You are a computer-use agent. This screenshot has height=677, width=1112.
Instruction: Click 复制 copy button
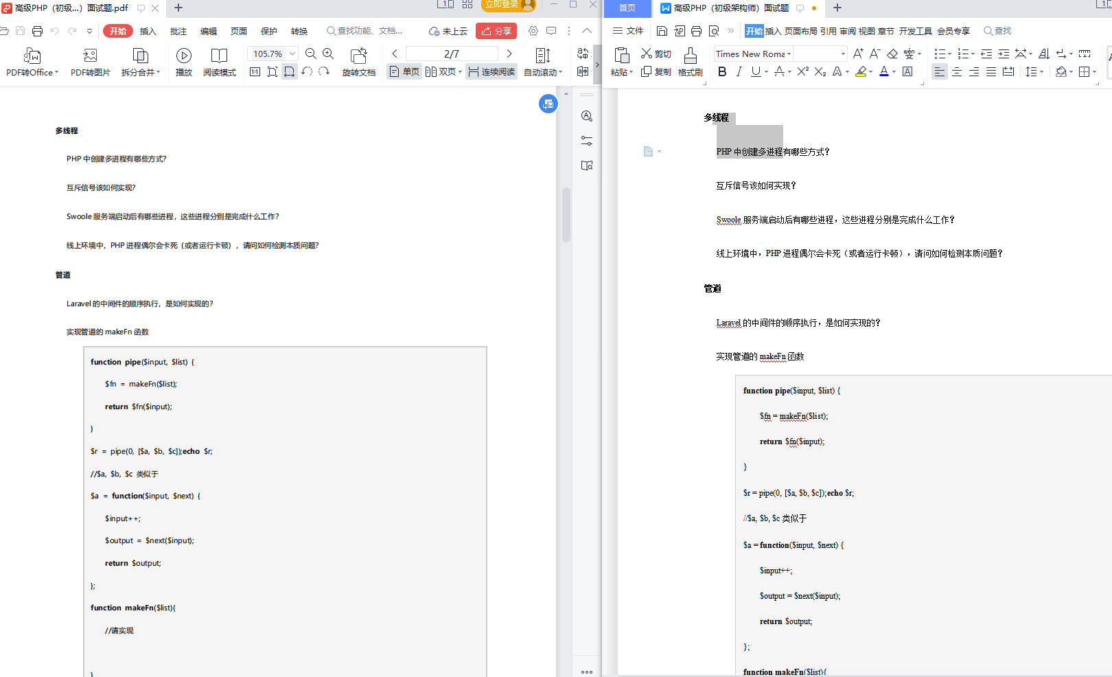pyautogui.click(x=656, y=71)
